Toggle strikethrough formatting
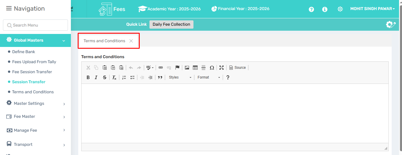The image size is (402, 155). 105,77
